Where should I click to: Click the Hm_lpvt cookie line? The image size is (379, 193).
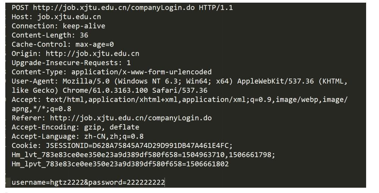(120, 164)
